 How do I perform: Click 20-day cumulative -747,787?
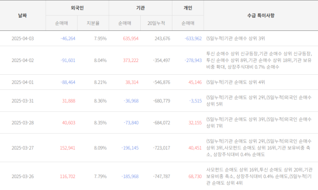click(161, 176)
